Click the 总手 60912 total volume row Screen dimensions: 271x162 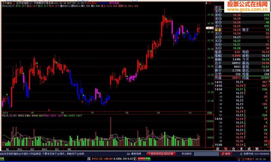[228, 63]
